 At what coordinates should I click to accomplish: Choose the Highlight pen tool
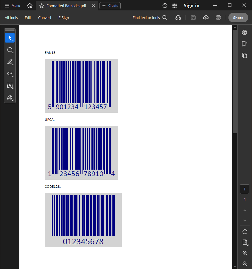point(10,62)
